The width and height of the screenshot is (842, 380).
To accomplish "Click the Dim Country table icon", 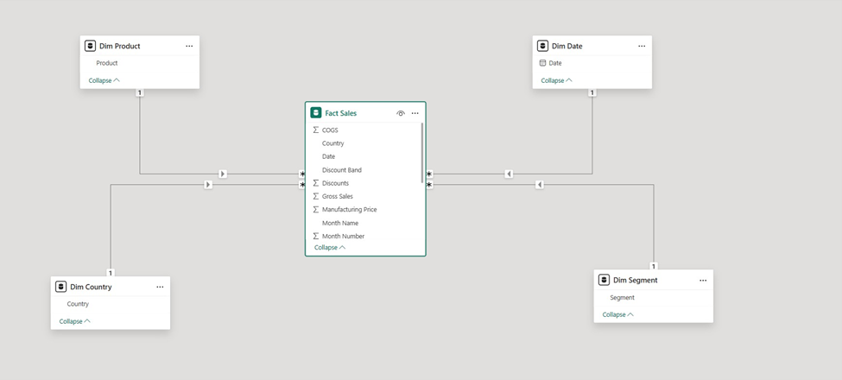I will coord(60,287).
